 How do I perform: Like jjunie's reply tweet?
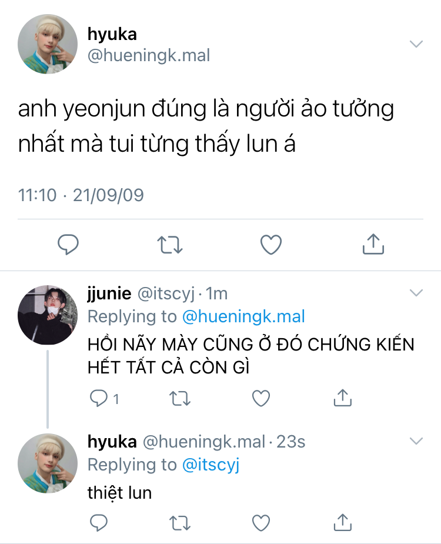(261, 398)
